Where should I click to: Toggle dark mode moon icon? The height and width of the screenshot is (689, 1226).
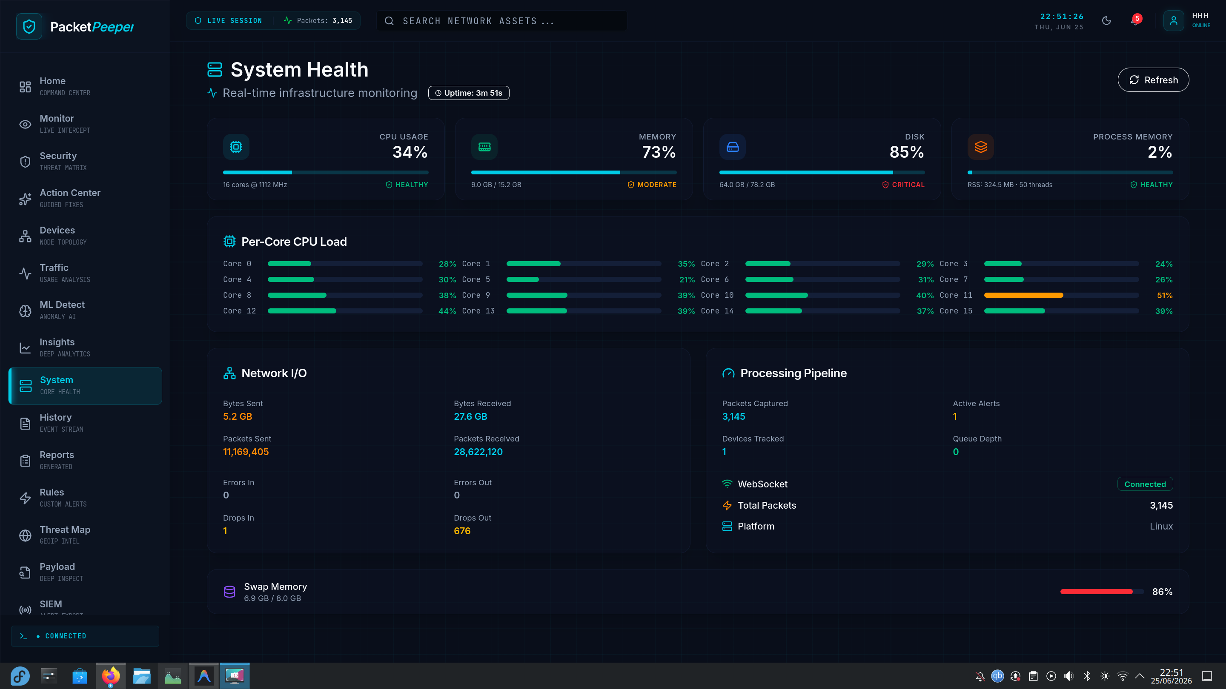point(1106,21)
